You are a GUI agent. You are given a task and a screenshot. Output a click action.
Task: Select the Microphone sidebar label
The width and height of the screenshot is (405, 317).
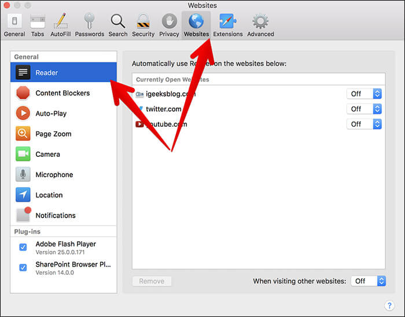54,175
